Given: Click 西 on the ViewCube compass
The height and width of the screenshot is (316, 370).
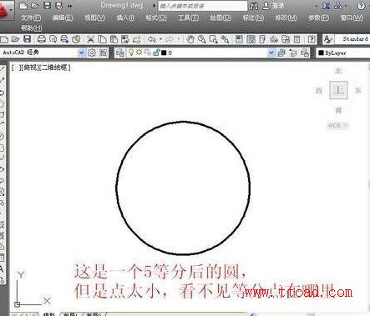Looking at the screenshot, I should coord(319,90).
